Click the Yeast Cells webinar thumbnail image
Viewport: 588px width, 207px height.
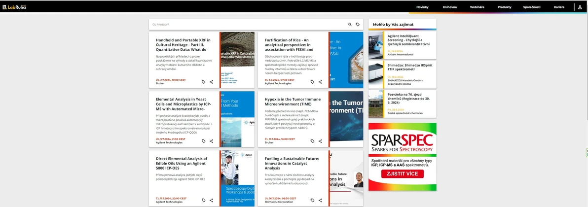click(237, 119)
